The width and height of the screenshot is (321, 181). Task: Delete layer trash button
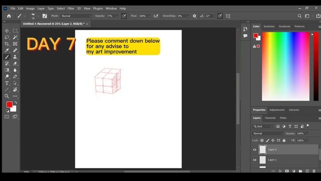314,171
